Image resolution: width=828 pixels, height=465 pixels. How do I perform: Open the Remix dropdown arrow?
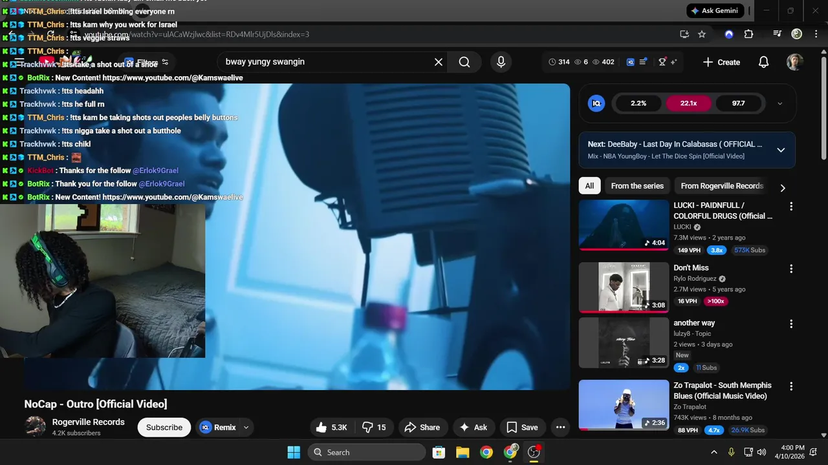pyautogui.click(x=246, y=427)
